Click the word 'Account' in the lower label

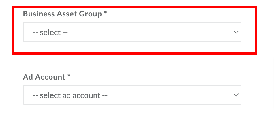tap(50, 77)
